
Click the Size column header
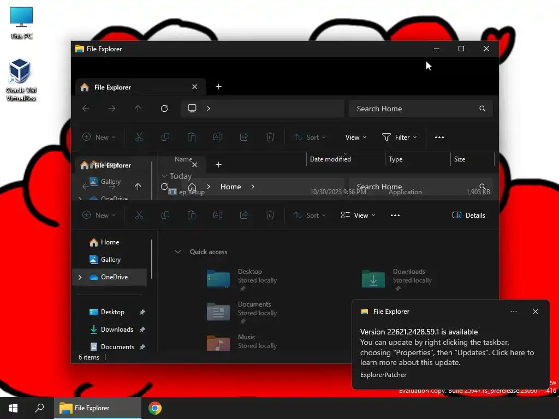click(x=472, y=159)
